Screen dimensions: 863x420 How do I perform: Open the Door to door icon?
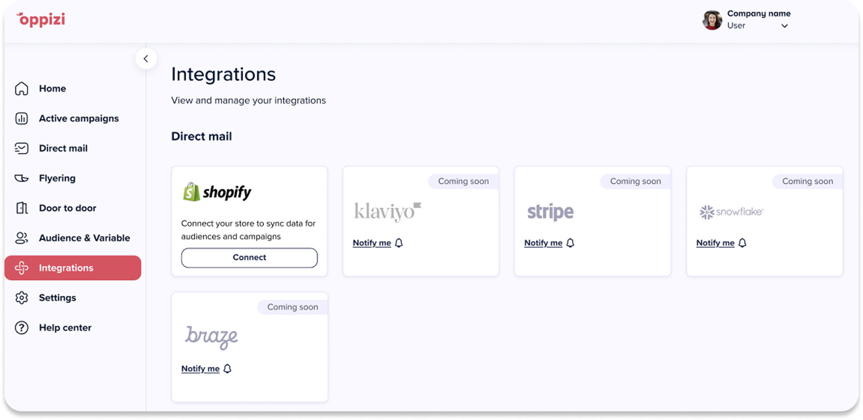[x=21, y=208]
